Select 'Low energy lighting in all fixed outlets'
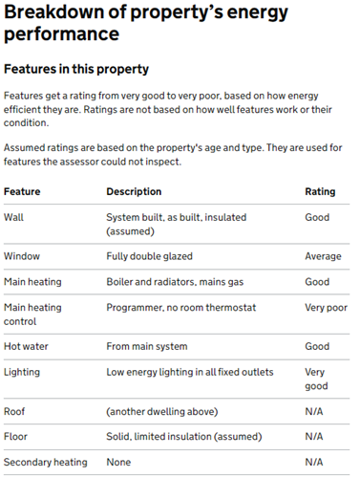The image size is (360, 478). (x=190, y=372)
